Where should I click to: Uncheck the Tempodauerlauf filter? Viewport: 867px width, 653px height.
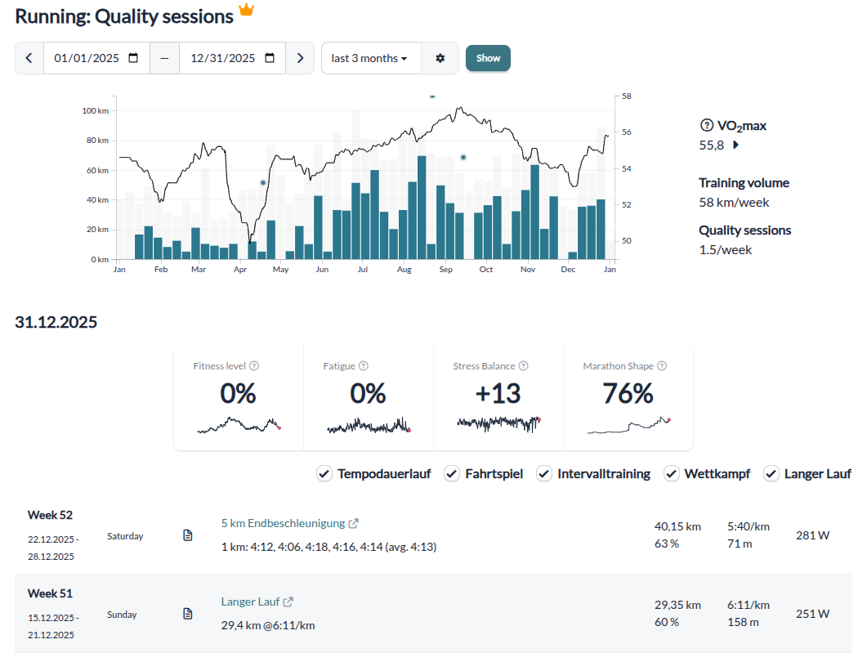click(324, 473)
